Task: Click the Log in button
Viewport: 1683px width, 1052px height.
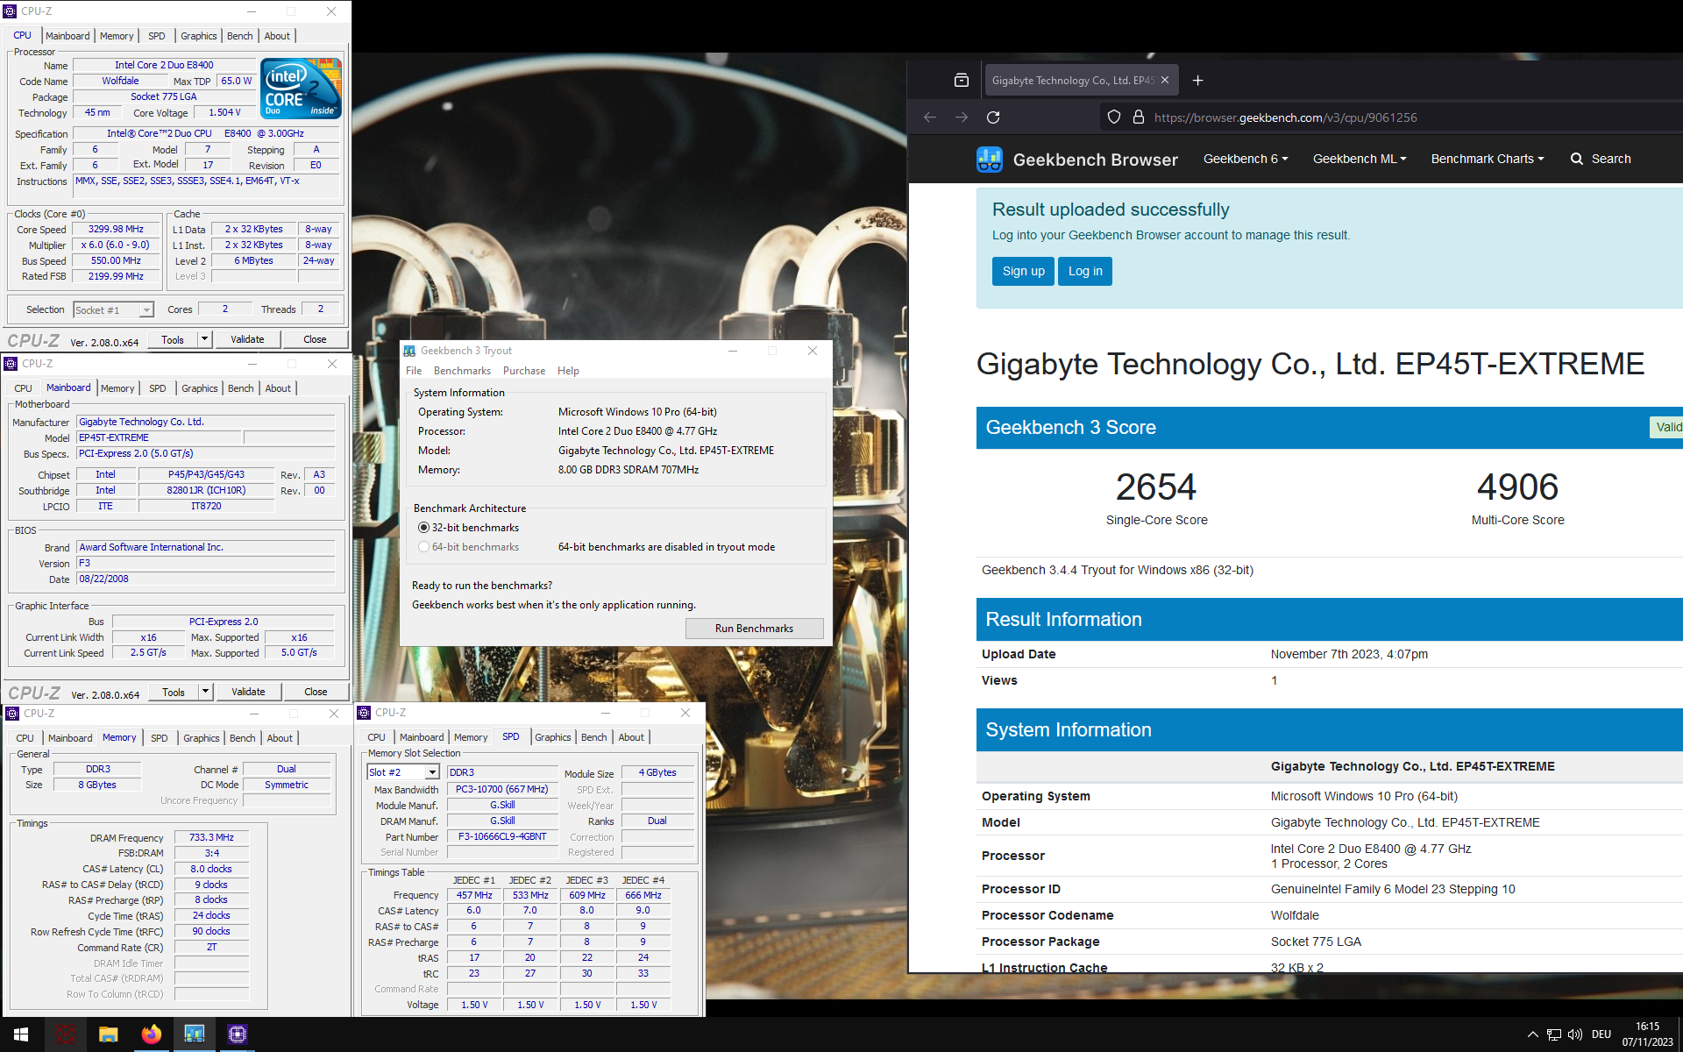Action: (1085, 271)
